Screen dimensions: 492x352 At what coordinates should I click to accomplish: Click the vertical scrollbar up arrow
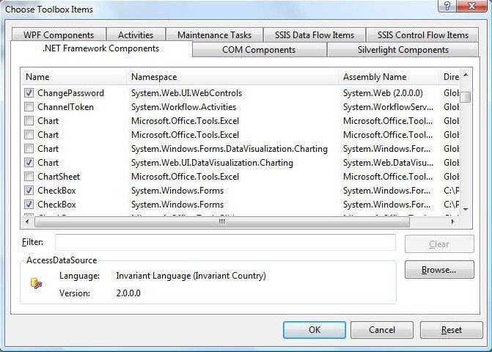click(466, 75)
